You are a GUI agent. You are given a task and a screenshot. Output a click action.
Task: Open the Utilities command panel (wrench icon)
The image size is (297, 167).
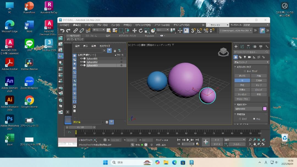click(x=267, y=47)
